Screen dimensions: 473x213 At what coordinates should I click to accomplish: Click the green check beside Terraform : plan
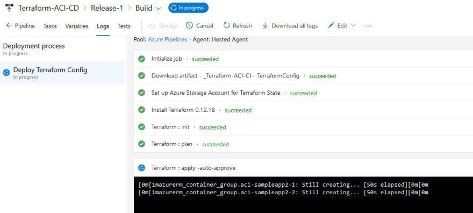click(141, 144)
